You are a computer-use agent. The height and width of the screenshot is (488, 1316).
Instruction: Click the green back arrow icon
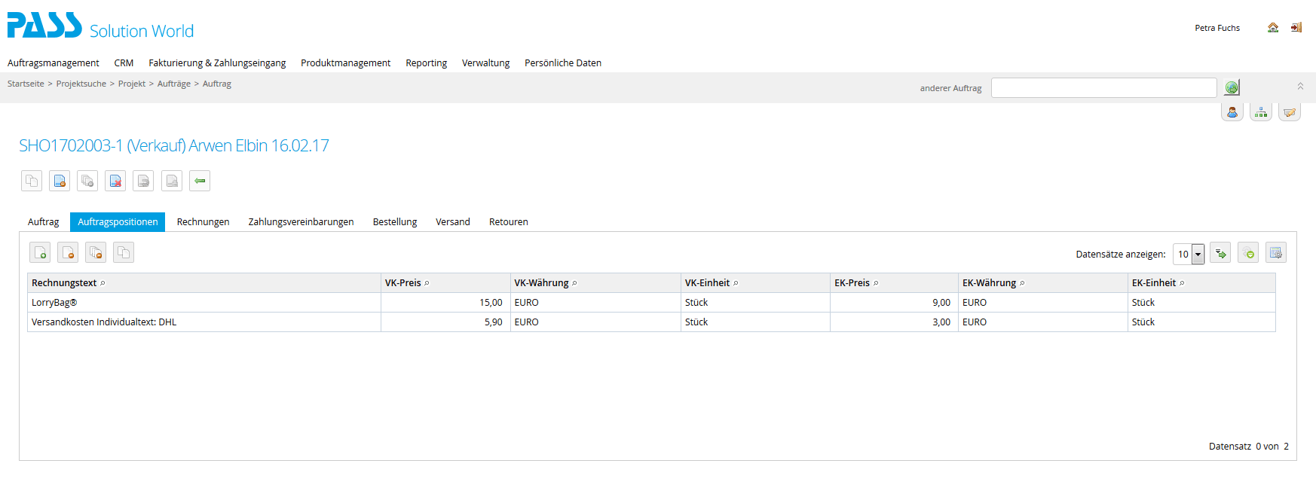(x=200, y=181)
